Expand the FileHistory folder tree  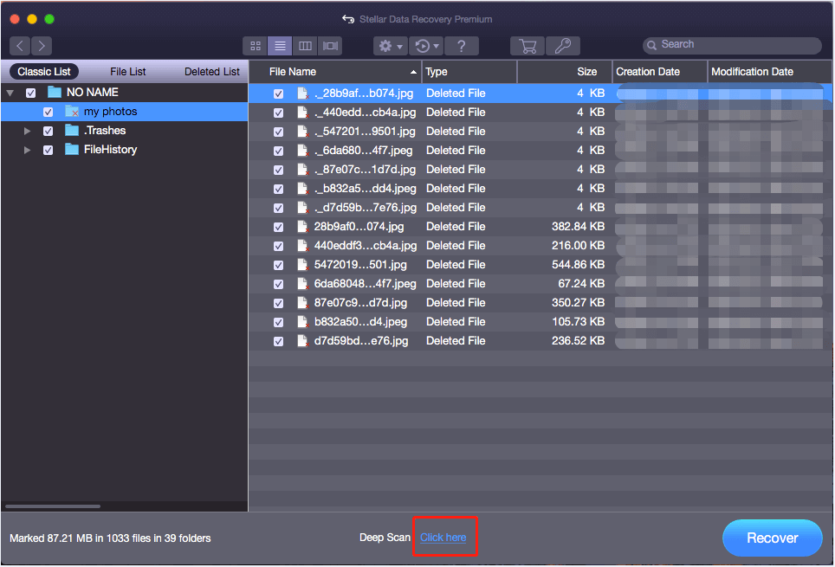[28, 150]
